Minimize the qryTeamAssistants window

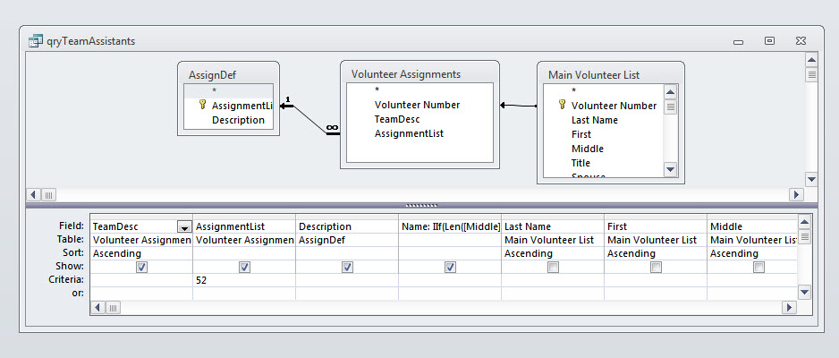[739, 41]
